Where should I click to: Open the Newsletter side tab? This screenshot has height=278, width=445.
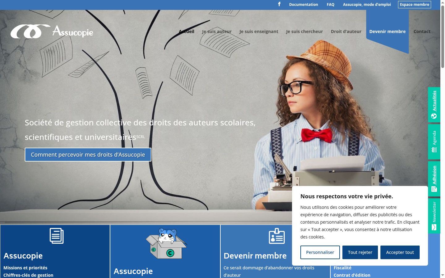434,216
